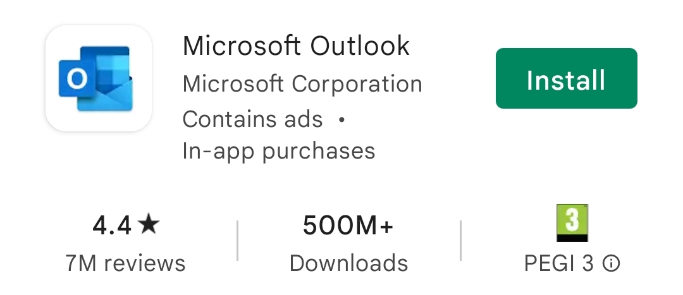Click the Contains ads label
This screenshot has width=683, height=295.
(x=252, y=119)
